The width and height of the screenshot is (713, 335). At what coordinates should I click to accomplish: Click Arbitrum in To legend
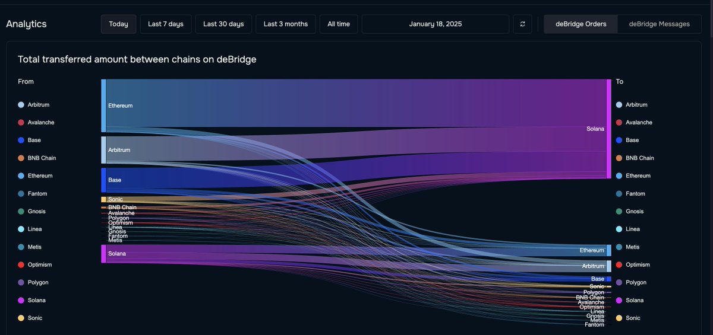pyautogui.click(x=632, y=105)
